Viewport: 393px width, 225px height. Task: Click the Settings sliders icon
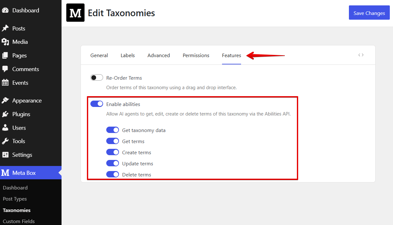tap(5, 155)
